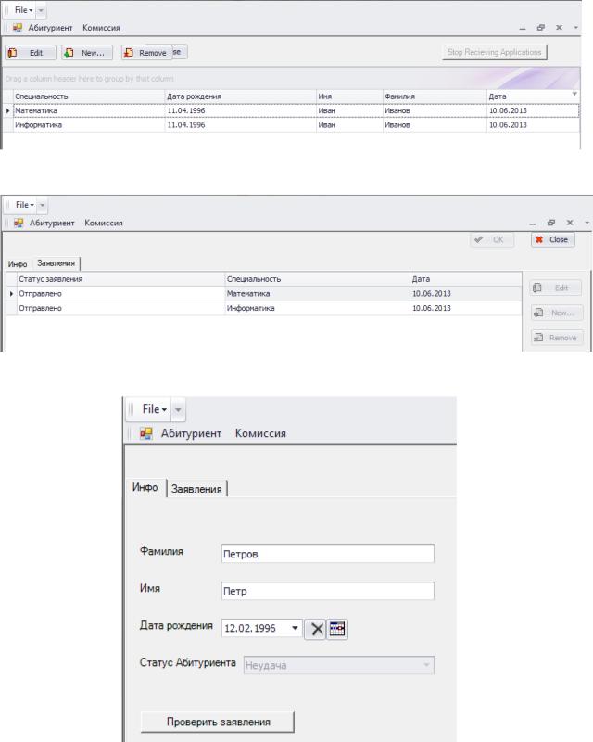Select Инфо tab in applicant form
593x742 pixels.
(x=145, y=487)
